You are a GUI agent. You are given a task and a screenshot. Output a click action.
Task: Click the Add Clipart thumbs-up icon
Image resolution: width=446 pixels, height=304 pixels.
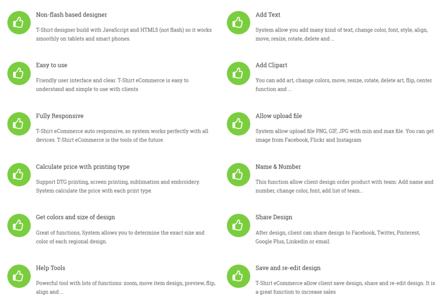(x=238, y=73)
